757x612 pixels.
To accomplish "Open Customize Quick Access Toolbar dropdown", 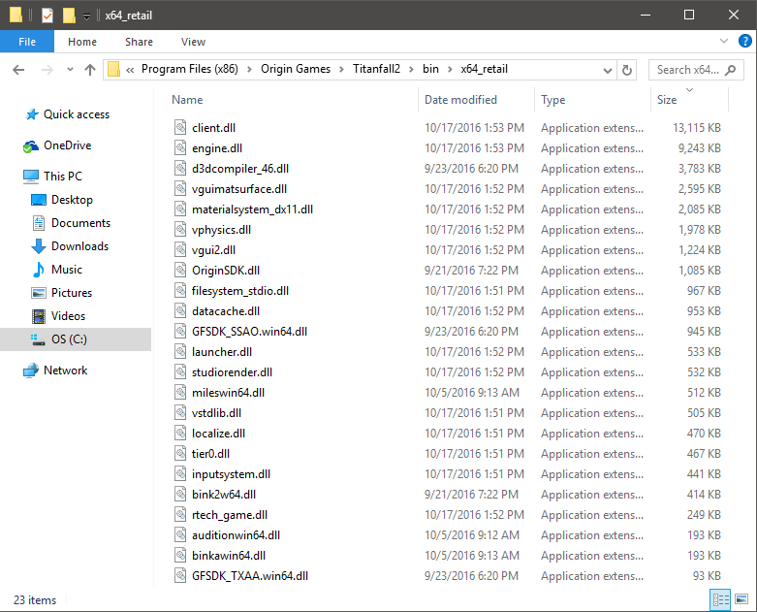I will 86,16.
